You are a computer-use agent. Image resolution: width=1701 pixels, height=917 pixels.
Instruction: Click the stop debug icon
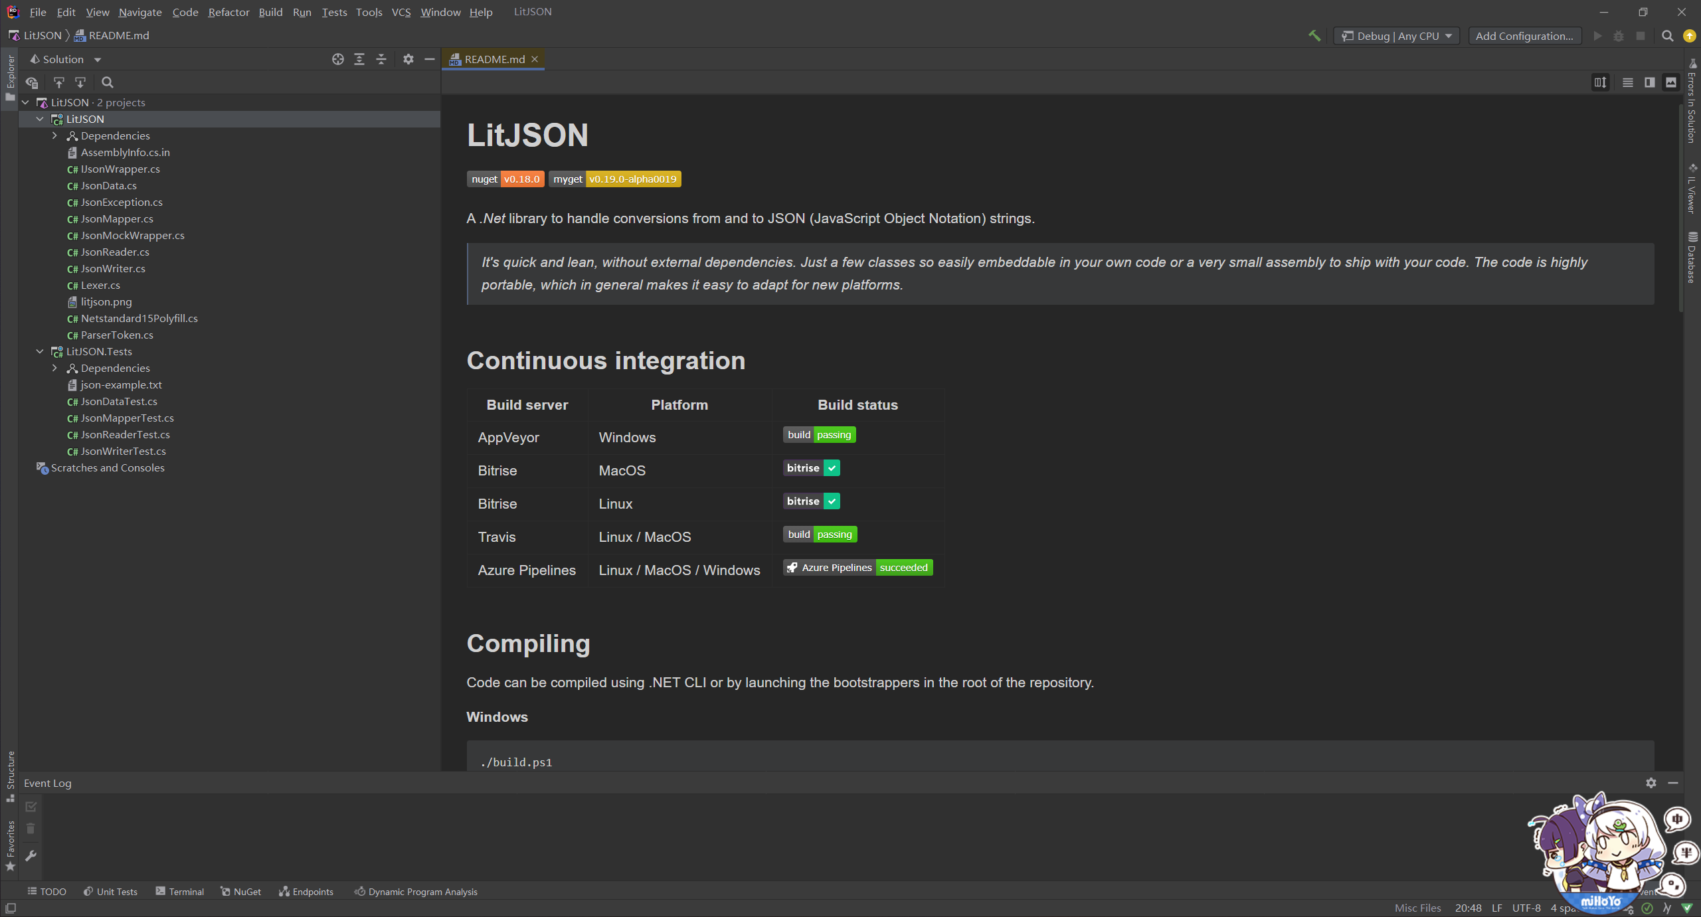(x=1640, y=35)
